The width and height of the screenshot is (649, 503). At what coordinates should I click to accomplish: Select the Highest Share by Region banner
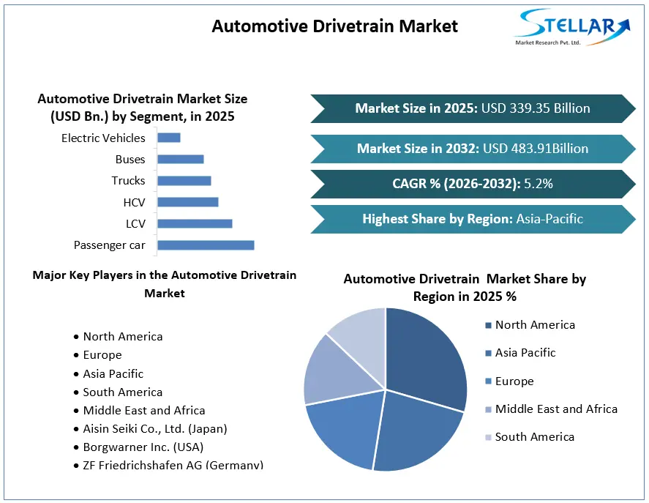pos(473,219)
